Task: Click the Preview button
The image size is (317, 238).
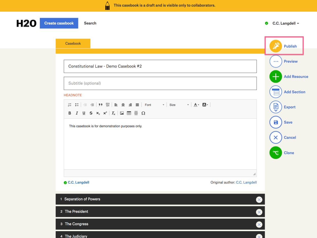Action: click(x=284, y=61)
